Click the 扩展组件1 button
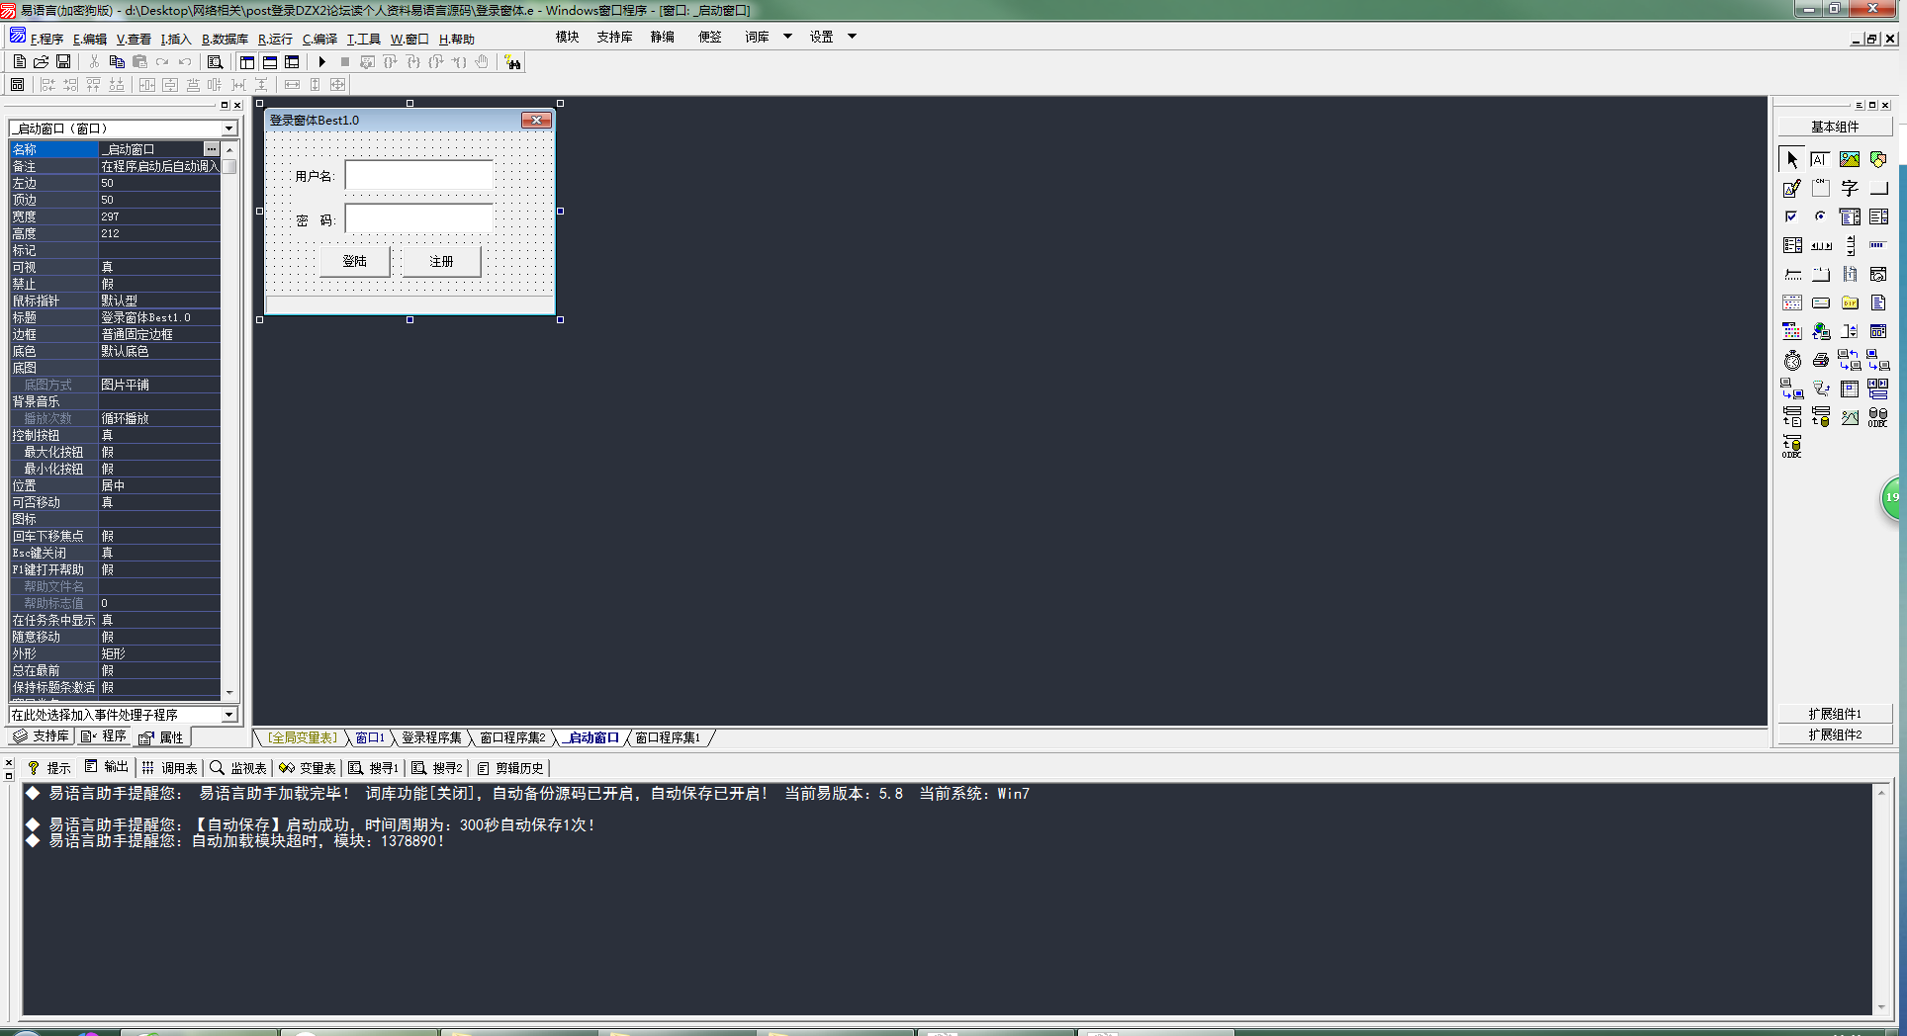The width and height of the screenshot is (1907, 1036). 1835,714
